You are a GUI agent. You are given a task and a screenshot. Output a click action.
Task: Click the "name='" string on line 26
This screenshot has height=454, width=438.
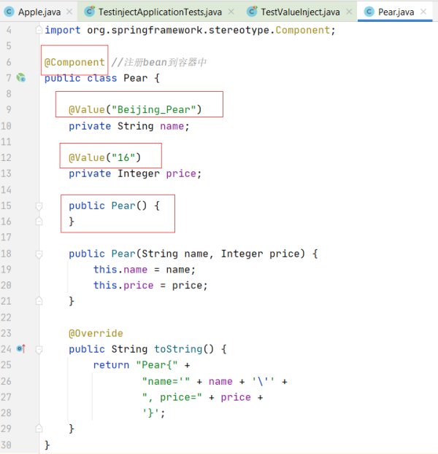(166, 381)
